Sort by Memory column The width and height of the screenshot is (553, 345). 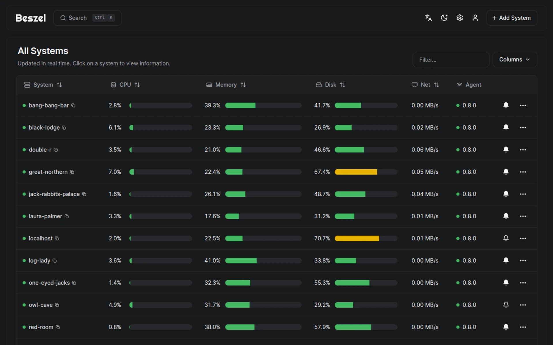(x=226, y=85)
